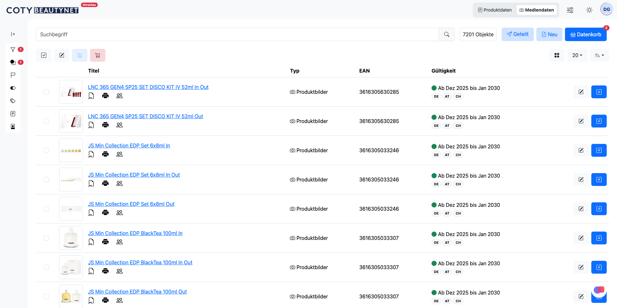This screenshot has height=308, width=617.
Task: Click the 7201 Objekte counter
Action: click(478, 34)
